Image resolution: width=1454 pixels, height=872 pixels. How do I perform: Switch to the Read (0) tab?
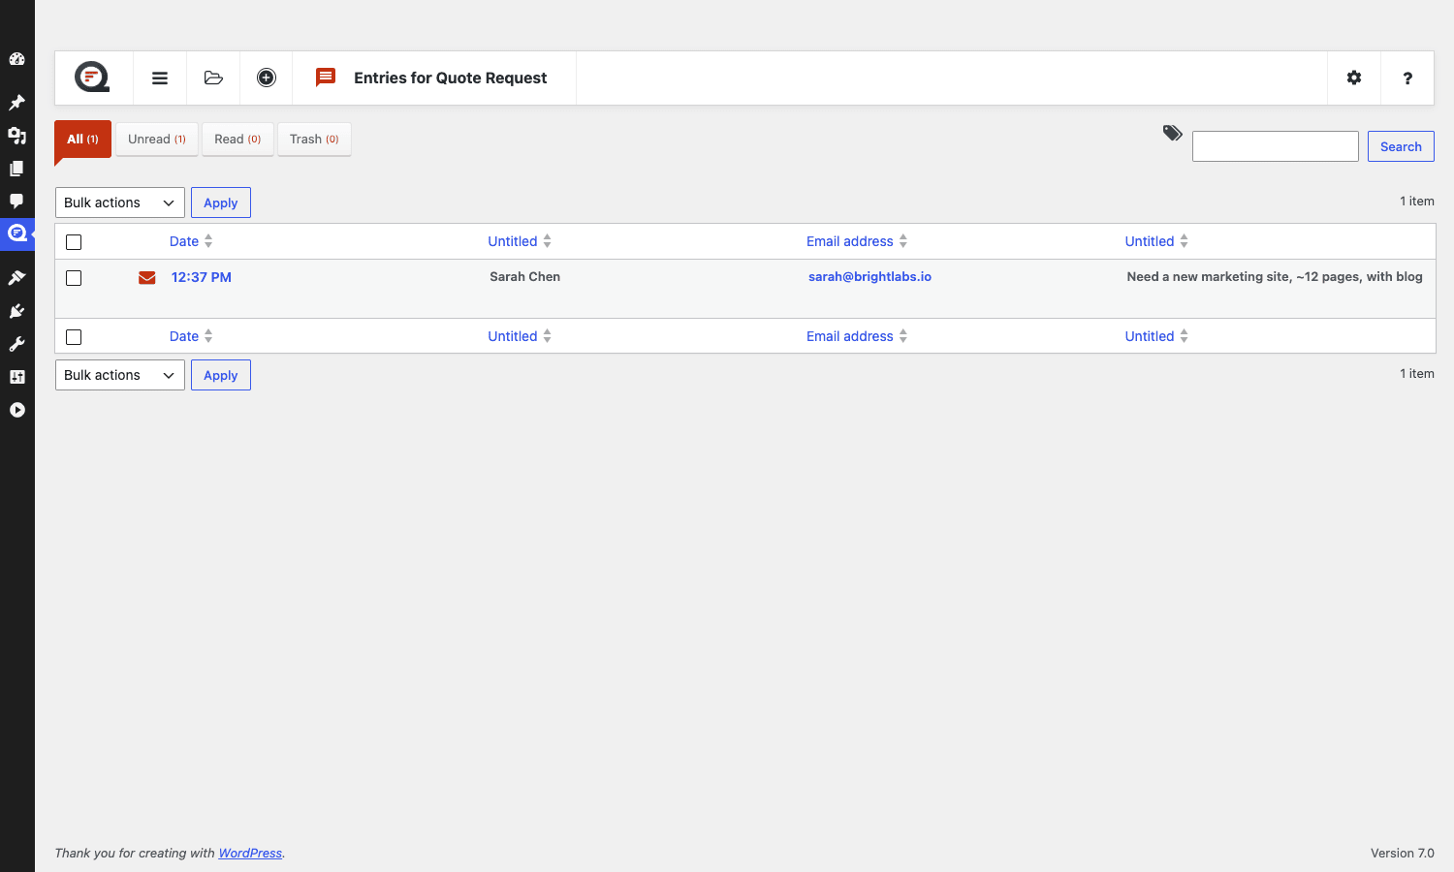(x=237, y=139)
